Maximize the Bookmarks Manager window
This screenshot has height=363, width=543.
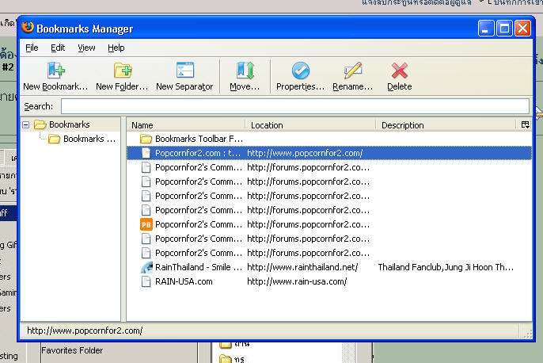[504, 28]
